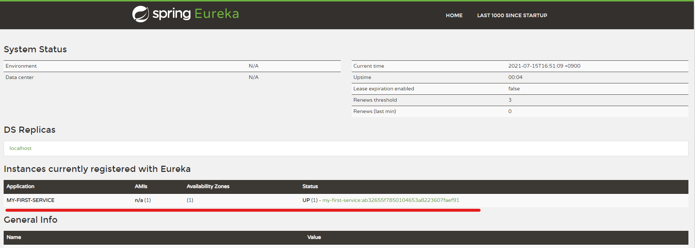
Task: Open LAST 1000 SINCE STARTUP page
Action: 512,15
